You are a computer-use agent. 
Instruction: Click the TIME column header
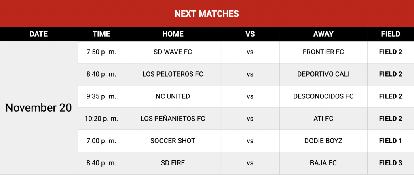pos(101,34)
